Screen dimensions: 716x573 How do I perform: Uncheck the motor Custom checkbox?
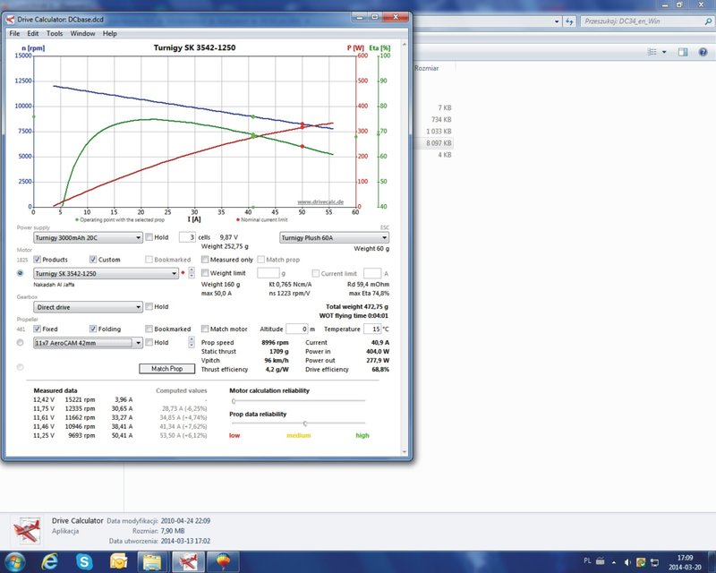93,260
